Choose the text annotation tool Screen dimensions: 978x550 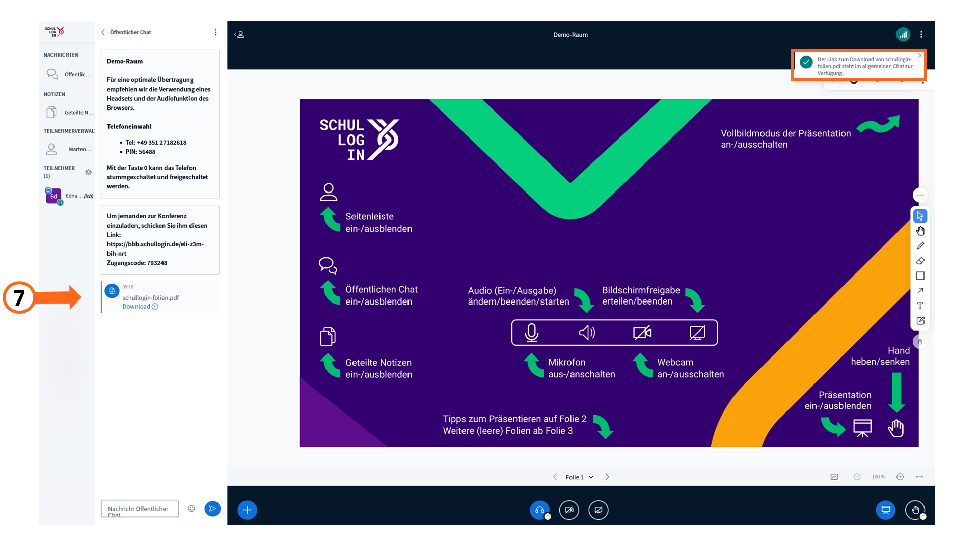point(920,306)
